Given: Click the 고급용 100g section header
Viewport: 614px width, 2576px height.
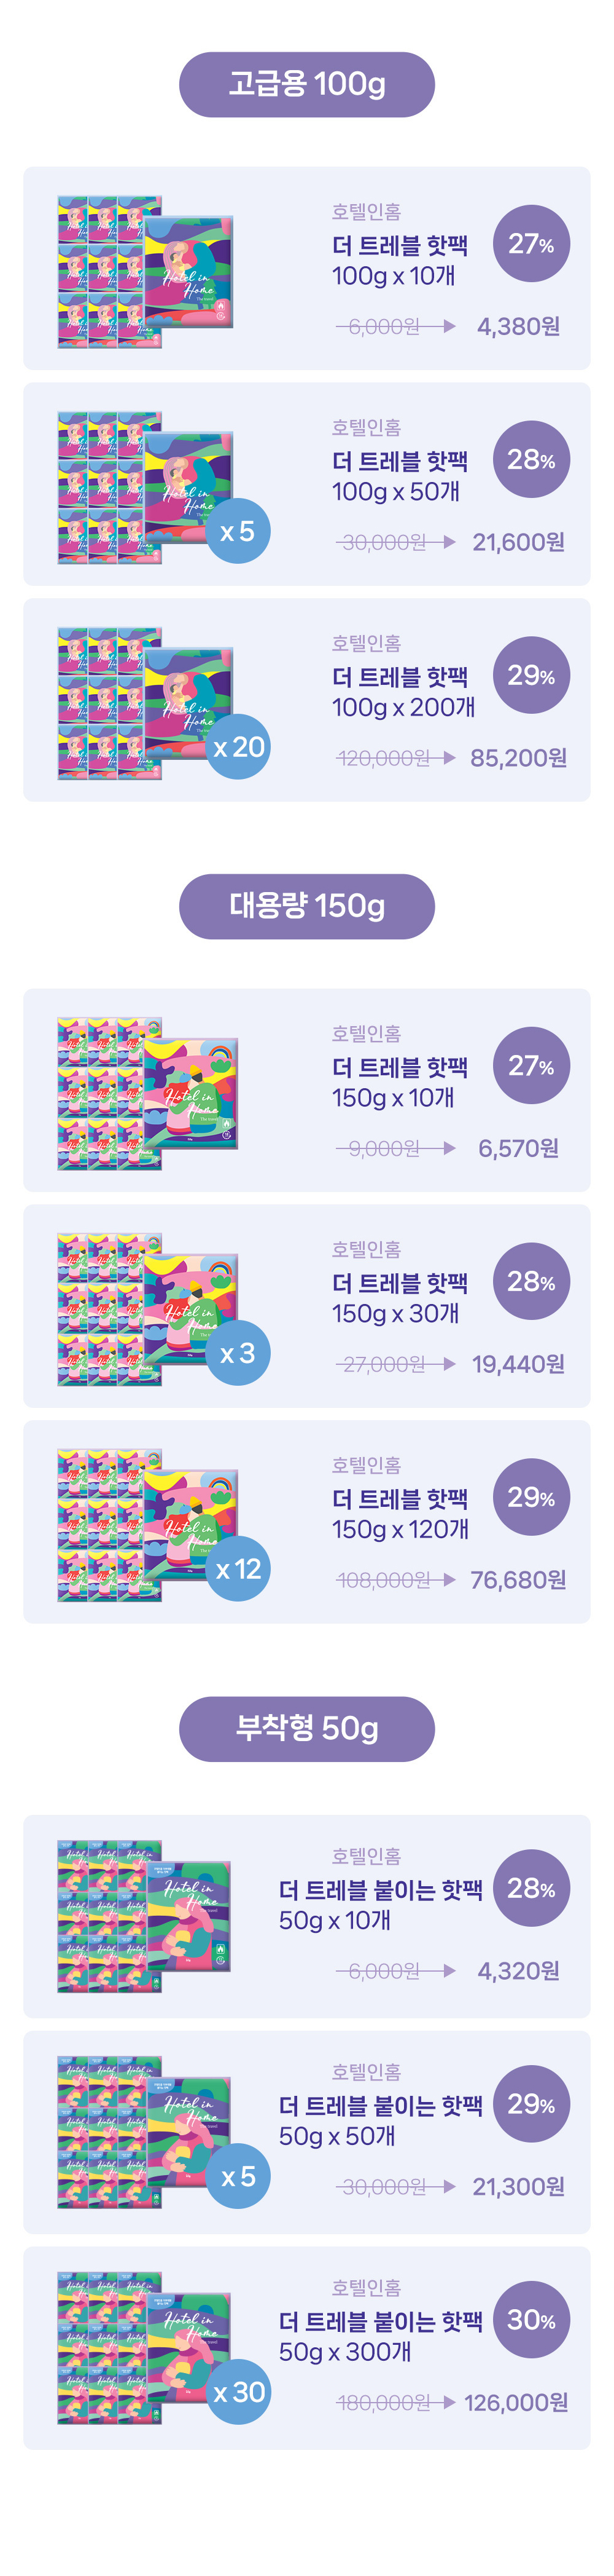Looking at the screenshot, I should 306,85.
